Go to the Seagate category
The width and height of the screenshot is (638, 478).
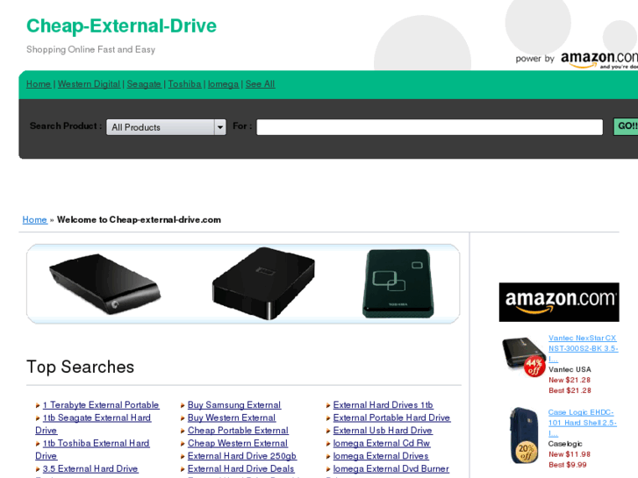(144, 84)
